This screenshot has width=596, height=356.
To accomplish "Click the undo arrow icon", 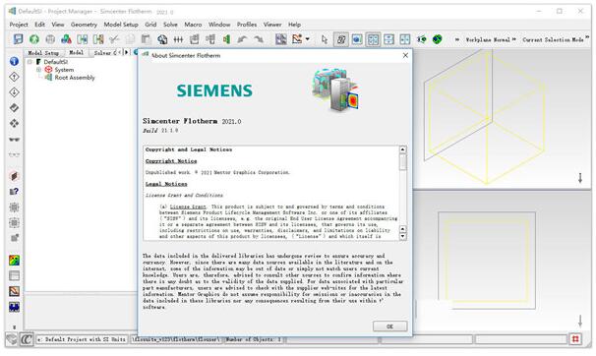I will 242,39.
